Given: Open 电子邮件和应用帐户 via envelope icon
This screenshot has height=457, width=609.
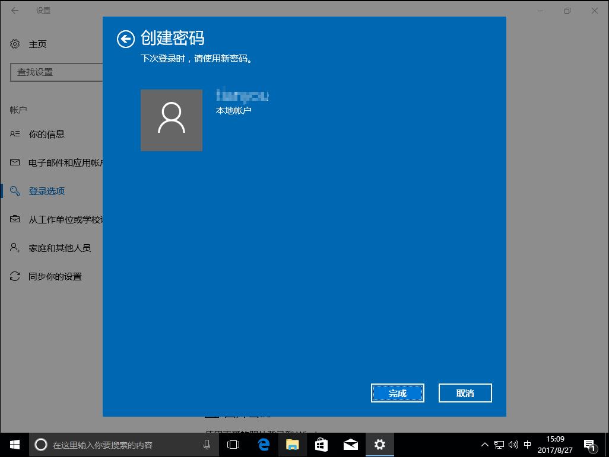Looking at the screenshot, I should point(14,162).
